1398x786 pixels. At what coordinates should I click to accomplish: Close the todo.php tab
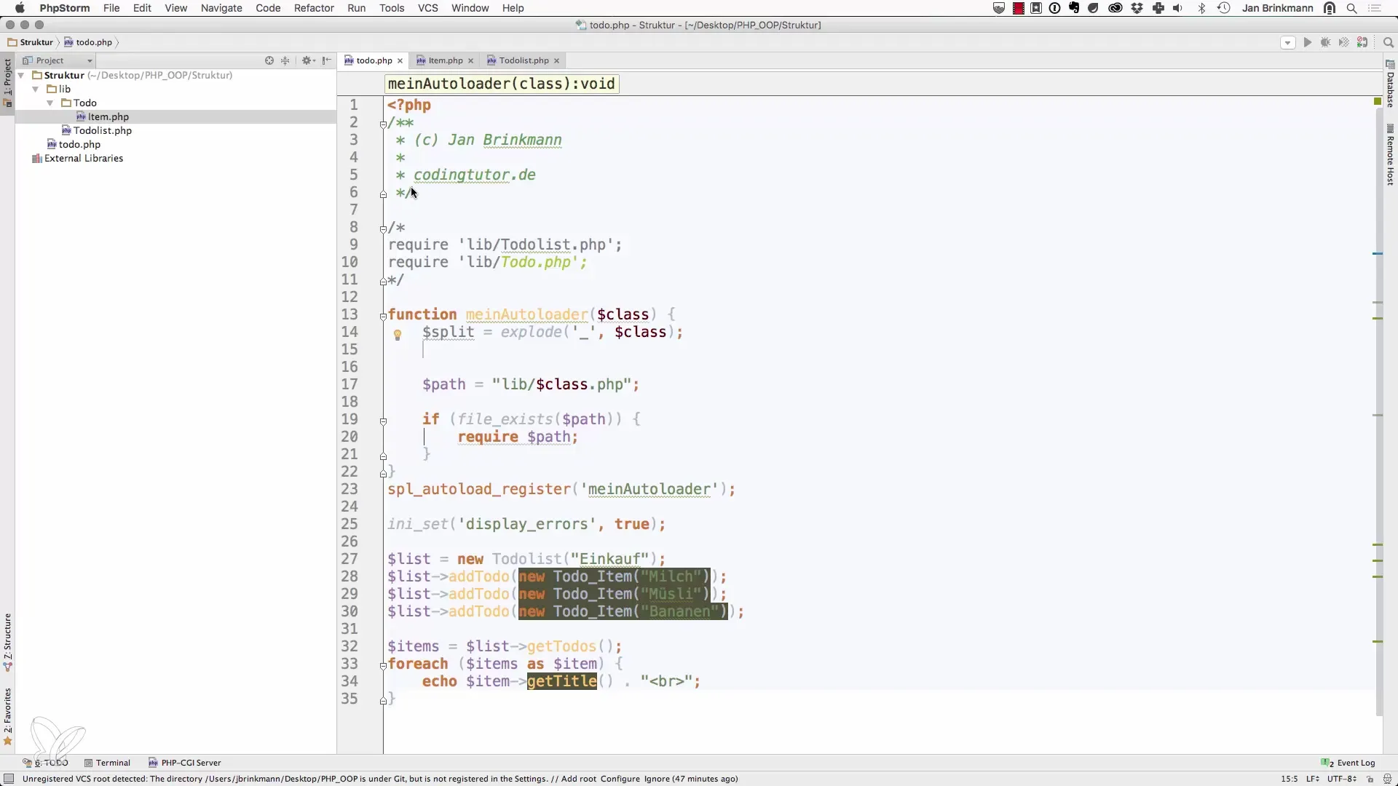pos(400,60)
